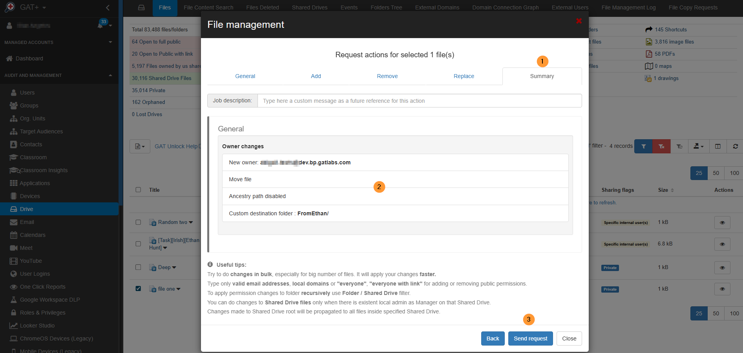Image resolution: width=743 pixels, height=353 pixels.
Task: Clear filters using the red funnel icon
Action: tap(661, 146)
